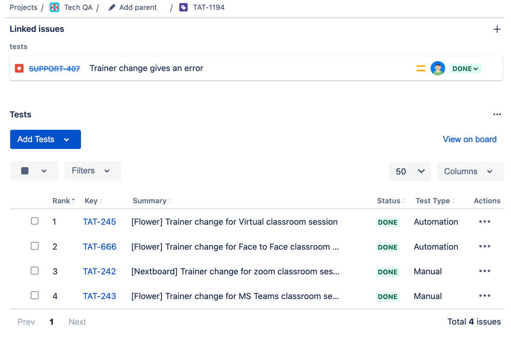Open the Filters dropdown
The width and height of the screenshot is (511, 338).
(x=93, y=171)
